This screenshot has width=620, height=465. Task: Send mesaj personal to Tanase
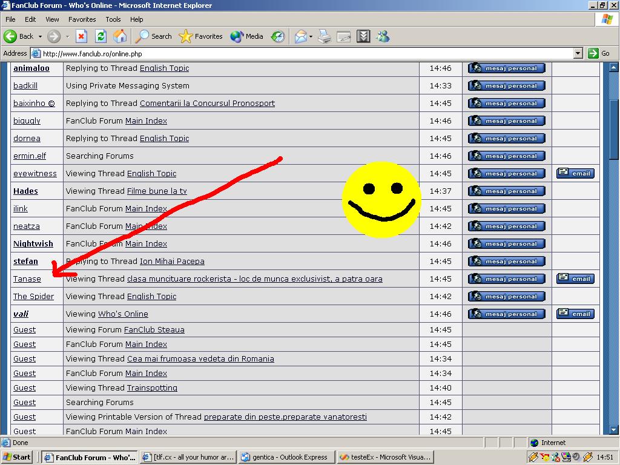[x=506, y=279]
